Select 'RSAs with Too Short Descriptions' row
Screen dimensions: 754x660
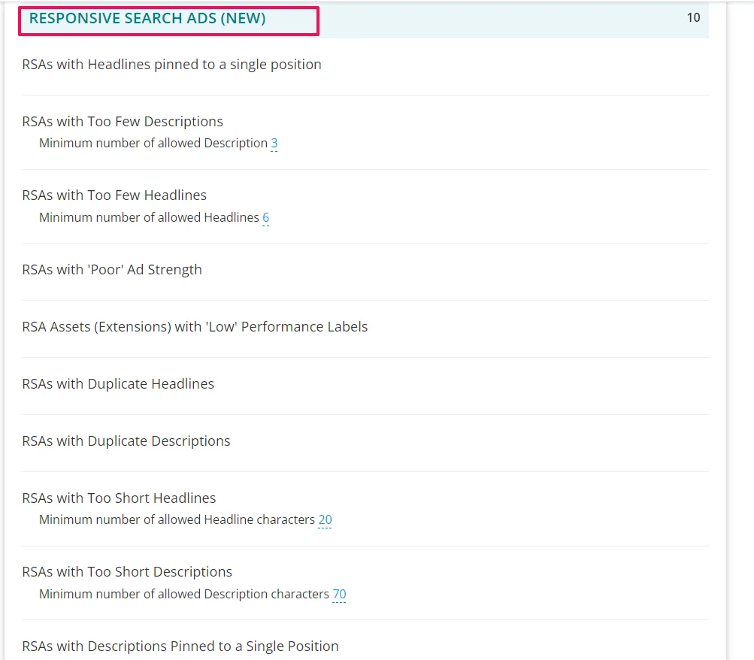coord(128,571)
